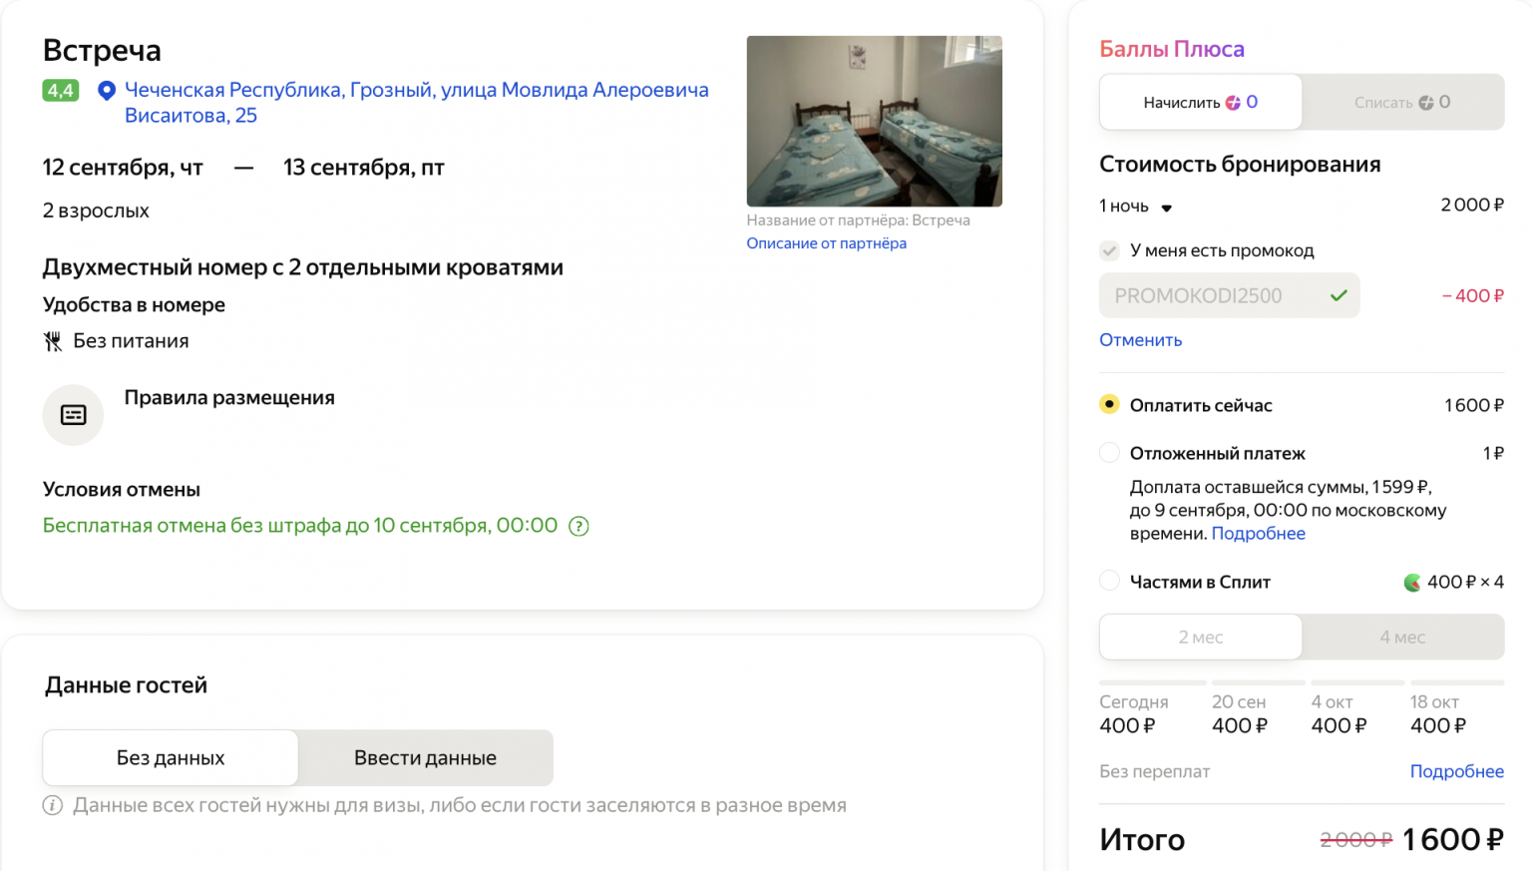Select the Без данных guest option
Image resolution: width=1532 pixels, height=871 pixels.
(x=171, y=758)
